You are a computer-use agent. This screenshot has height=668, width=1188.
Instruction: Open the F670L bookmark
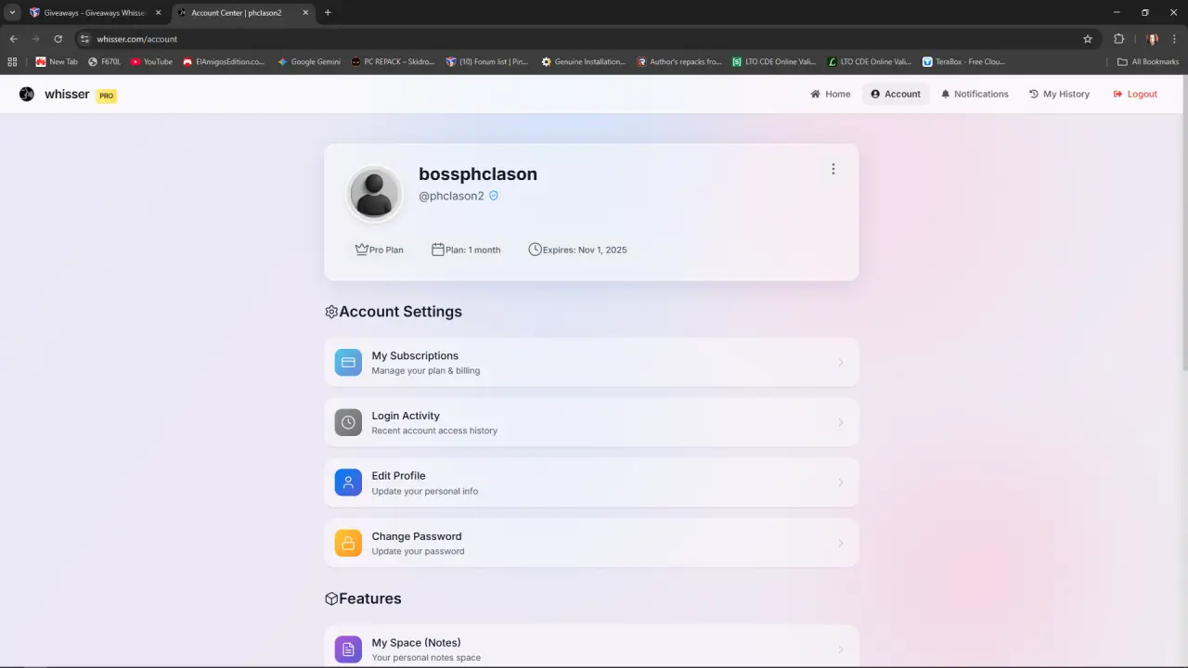[104, 62]
